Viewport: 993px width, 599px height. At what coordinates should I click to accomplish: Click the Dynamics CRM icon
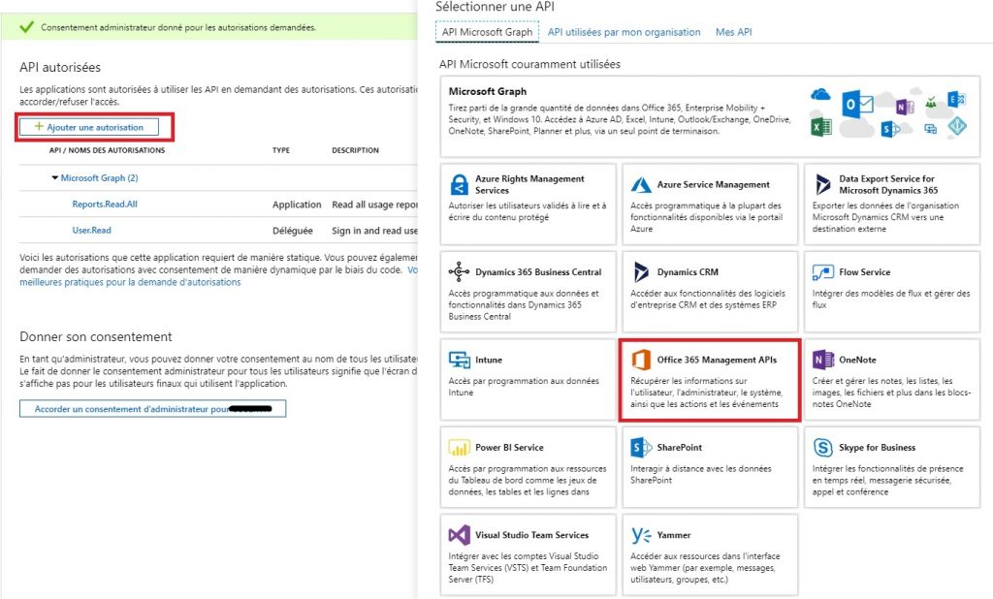click(641, 271)
